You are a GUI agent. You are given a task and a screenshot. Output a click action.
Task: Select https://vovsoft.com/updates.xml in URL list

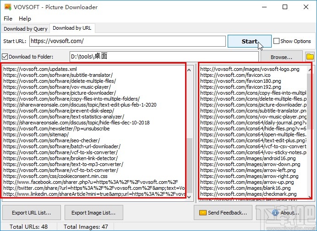[40, 69]
